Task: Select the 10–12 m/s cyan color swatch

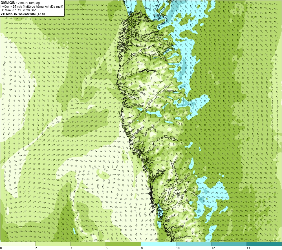Action: (x=194, y=244)
